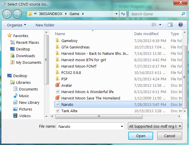Select Harvest Moon A Wonderful life disc icon
The height and width of the screenshot is (145, 189).
pos(58,92)
